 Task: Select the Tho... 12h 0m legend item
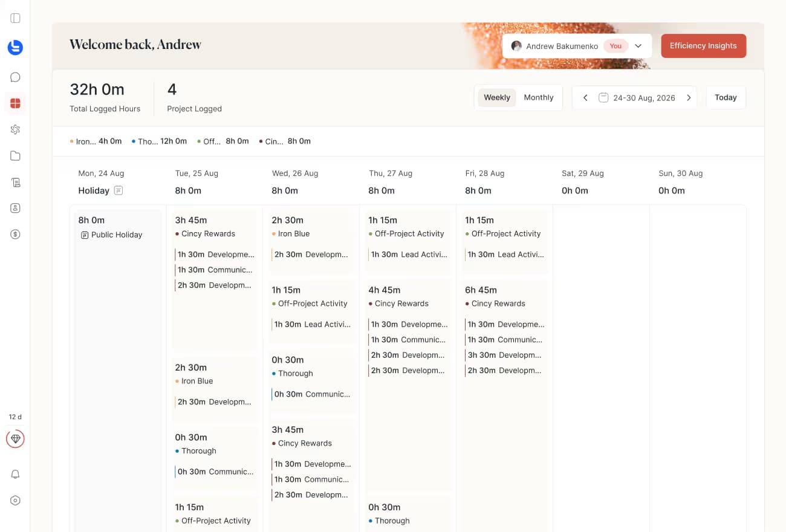tap(159, 141)
